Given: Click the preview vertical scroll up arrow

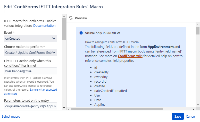Looking at the screenshot, I should click(198, 25).
